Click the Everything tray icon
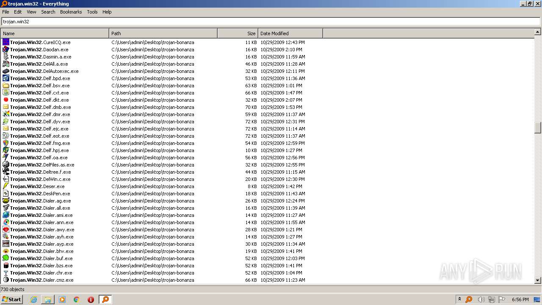This screenshot has width=542, height=305. pos(469,299)
